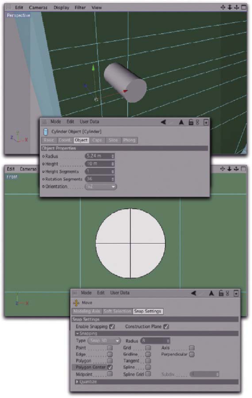
Task: Toggle the Perspective viewport full-view icon
Action: (x=244, y=7)
